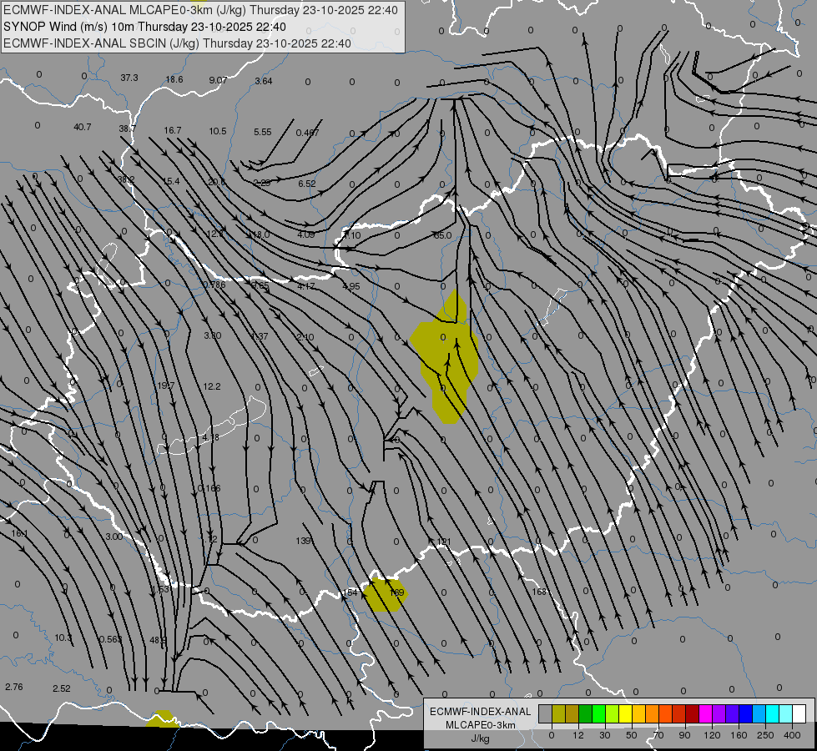Pick the bright yellow legend swatch
Viewport: 817px width, 751px height.
click(626, 713)
